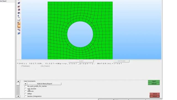Screen dimensions: 177x100
Task: Check the Offset option
Action: point(25,94)
